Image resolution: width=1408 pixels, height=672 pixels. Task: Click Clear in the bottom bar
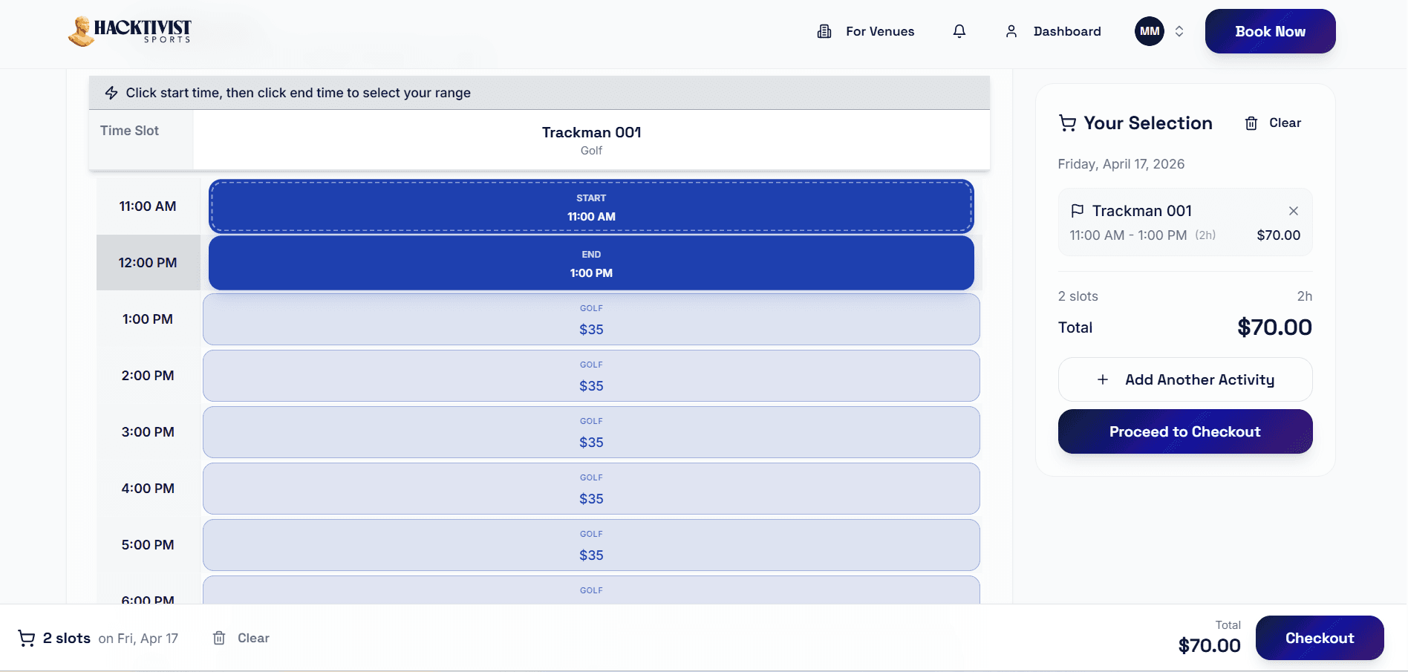pyautogui.click(x=241, y=638)
